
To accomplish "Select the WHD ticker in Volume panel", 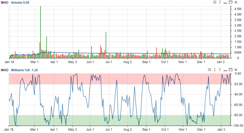I will coord(4,2).
